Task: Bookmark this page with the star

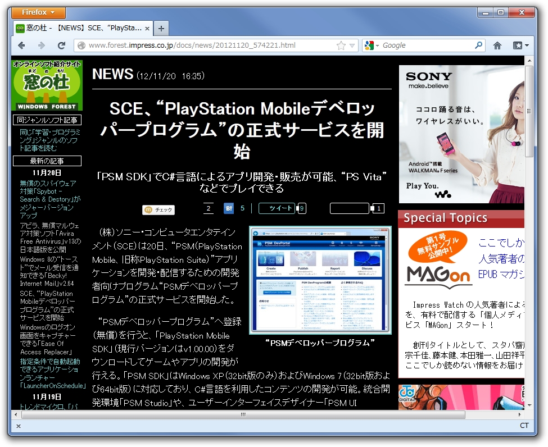Action: 341,45
